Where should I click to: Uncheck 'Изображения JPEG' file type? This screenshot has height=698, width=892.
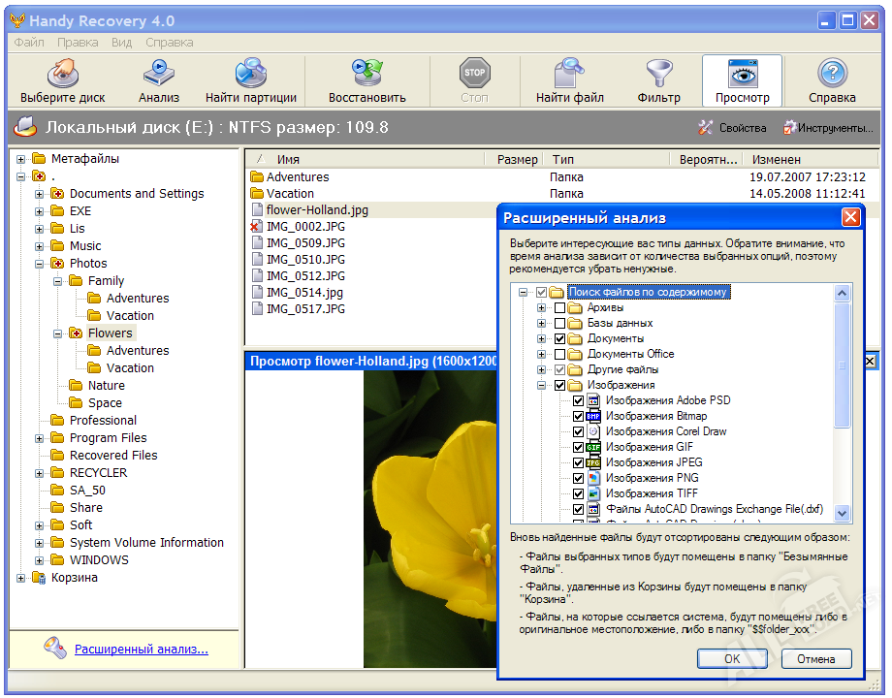[x=579, y=463]
